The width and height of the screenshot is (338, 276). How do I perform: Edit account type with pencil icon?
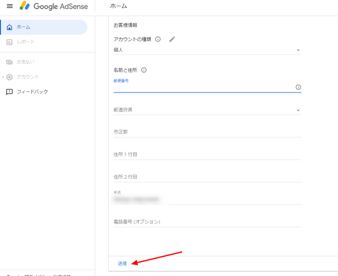pyautogui.click(x=172, y=39)
